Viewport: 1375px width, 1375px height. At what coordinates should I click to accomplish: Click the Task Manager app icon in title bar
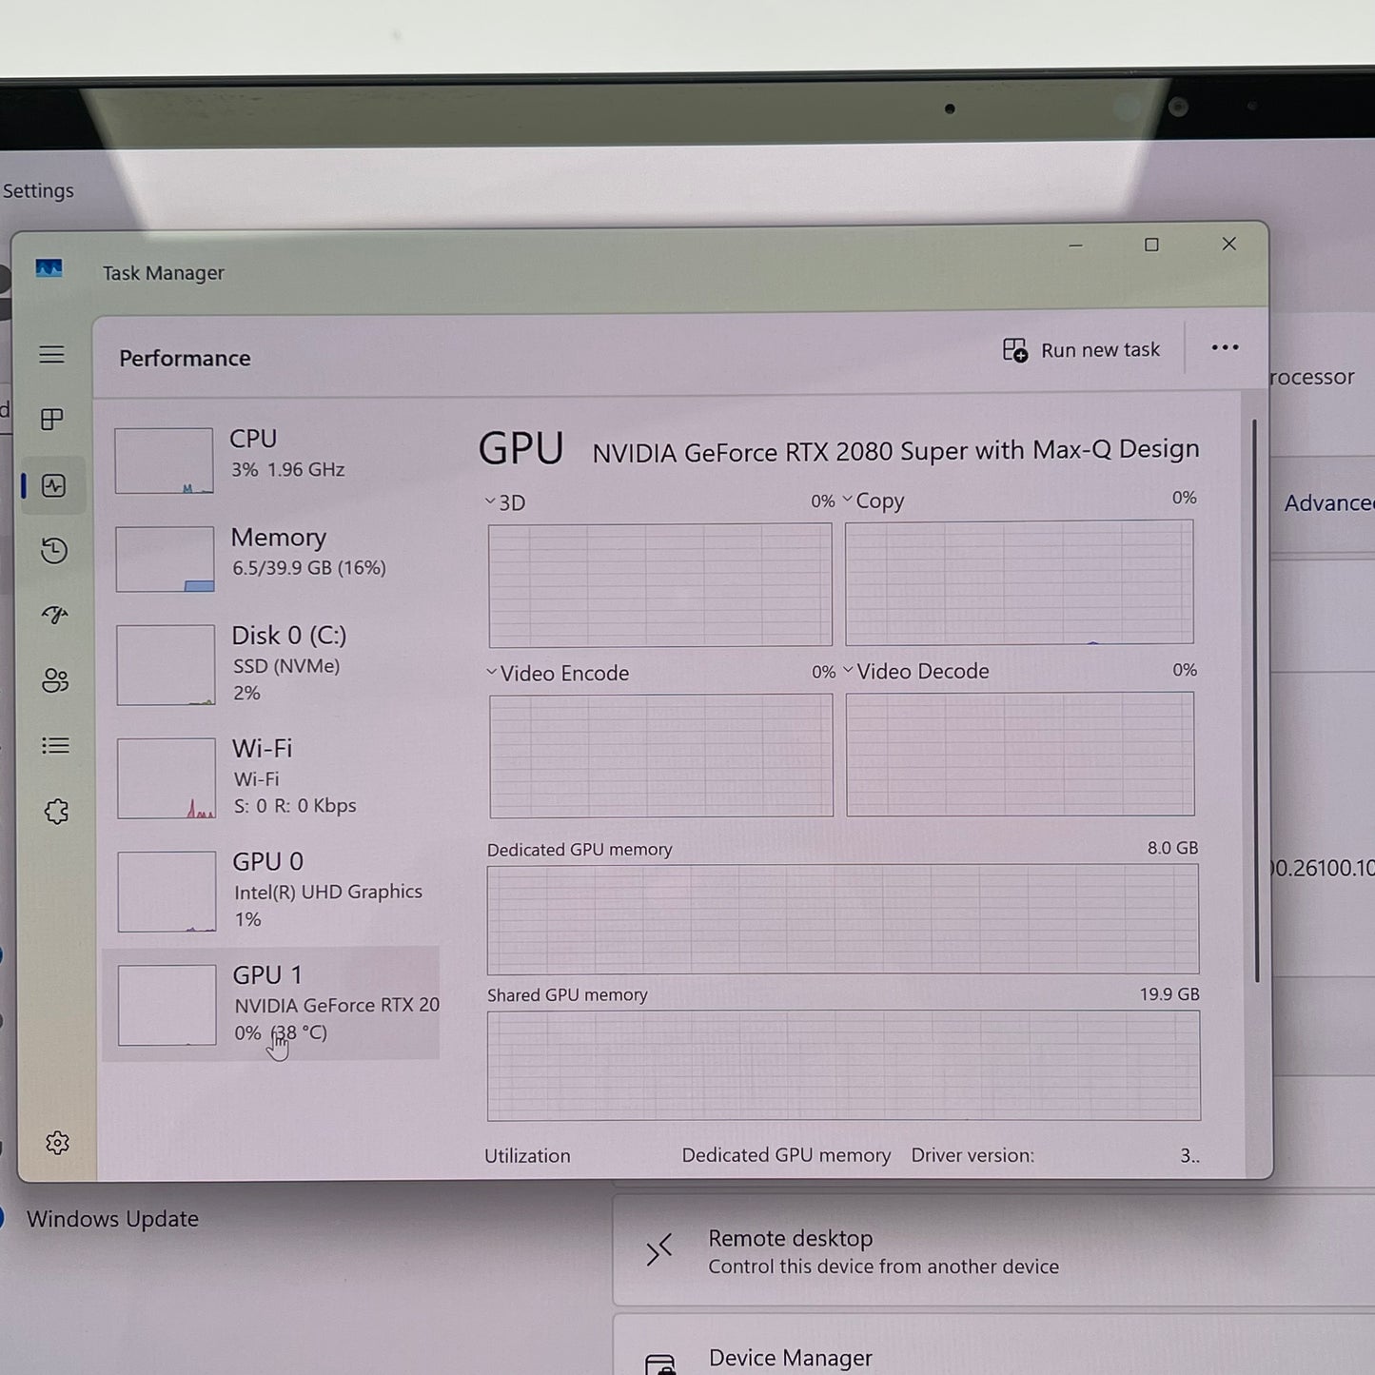point(49,269)
